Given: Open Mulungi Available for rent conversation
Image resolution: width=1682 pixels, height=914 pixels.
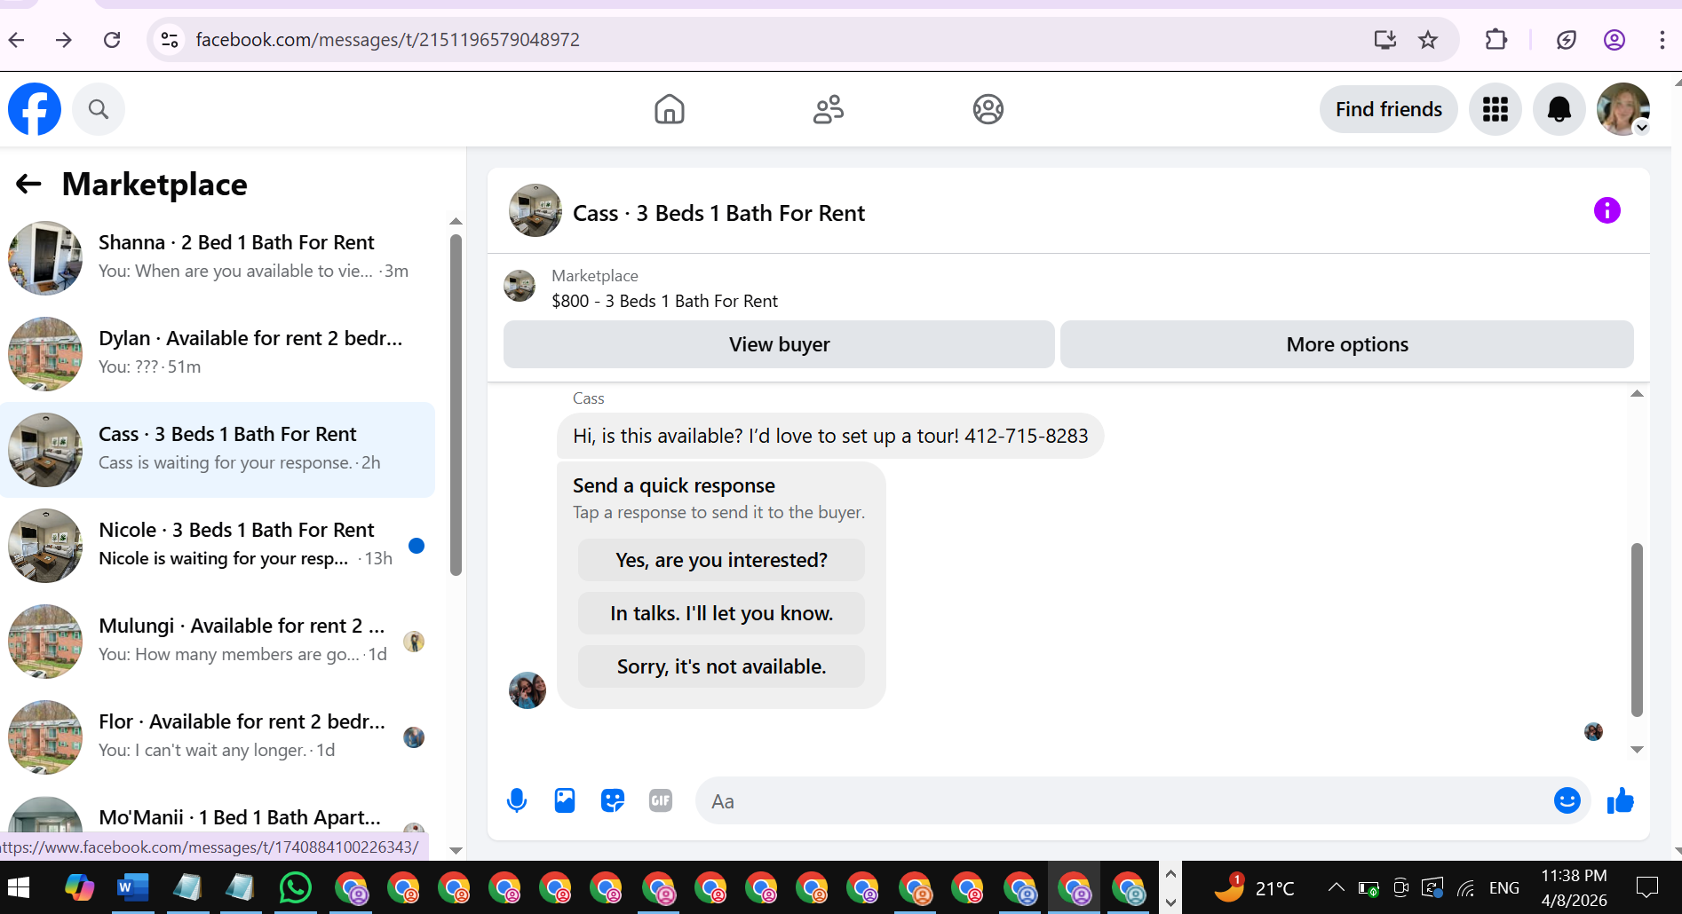Looking at the screenshot, I should (218, 642).
